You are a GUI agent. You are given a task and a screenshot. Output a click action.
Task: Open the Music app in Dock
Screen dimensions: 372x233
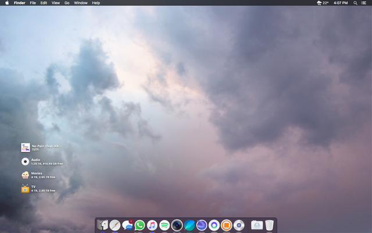(152, 225)
